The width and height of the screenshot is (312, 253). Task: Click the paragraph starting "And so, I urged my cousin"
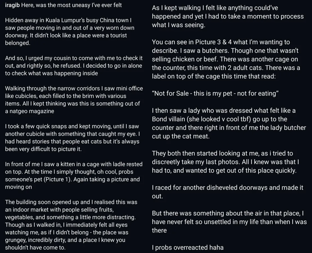74,66
